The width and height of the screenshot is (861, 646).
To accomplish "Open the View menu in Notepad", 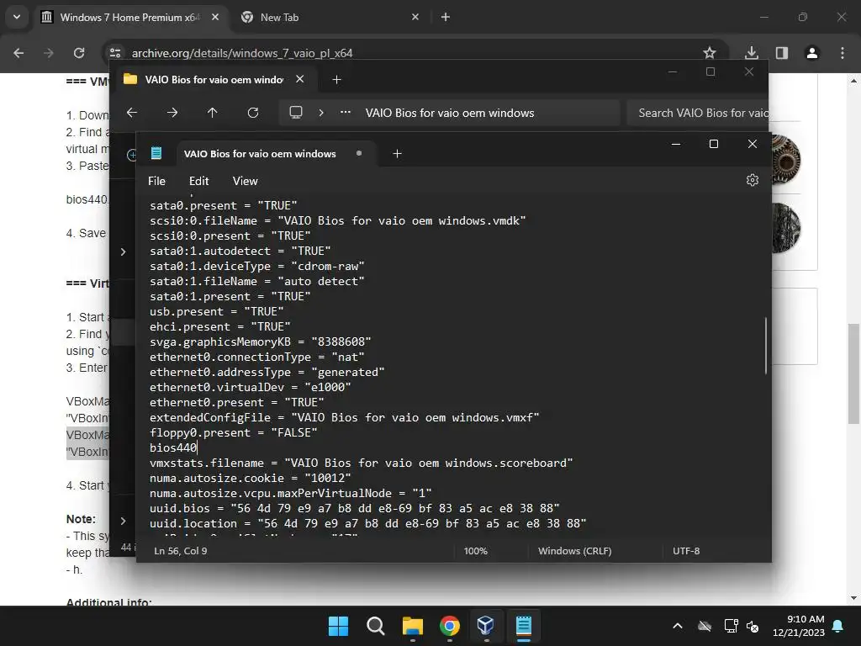I will [x=245, y=181].
